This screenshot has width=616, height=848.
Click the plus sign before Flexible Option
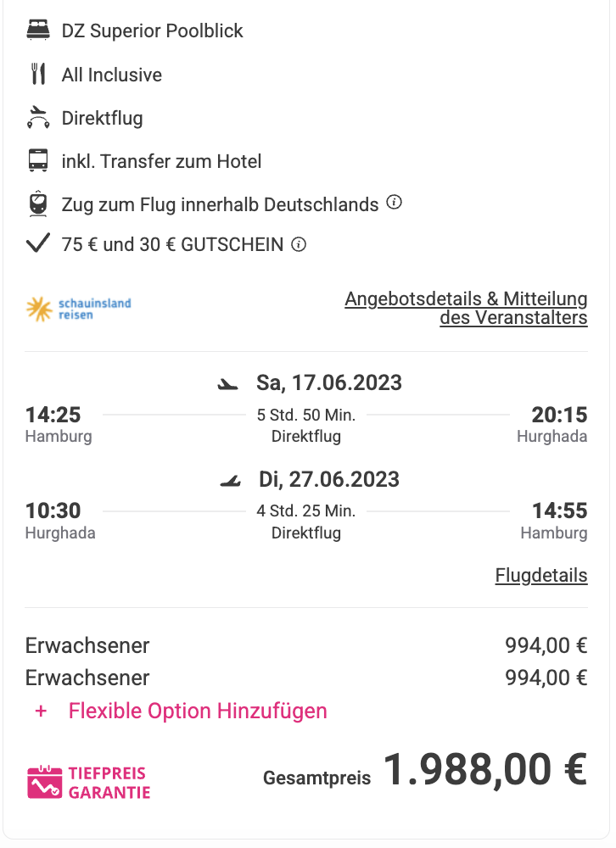41,711
